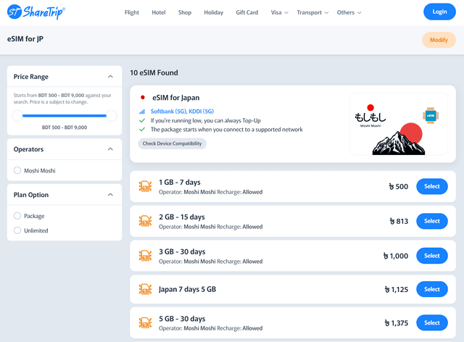Click the green checkmark beside package starts note
Image resolution: width=464 pixels, height=342 pixels.
tap(142, 129)
